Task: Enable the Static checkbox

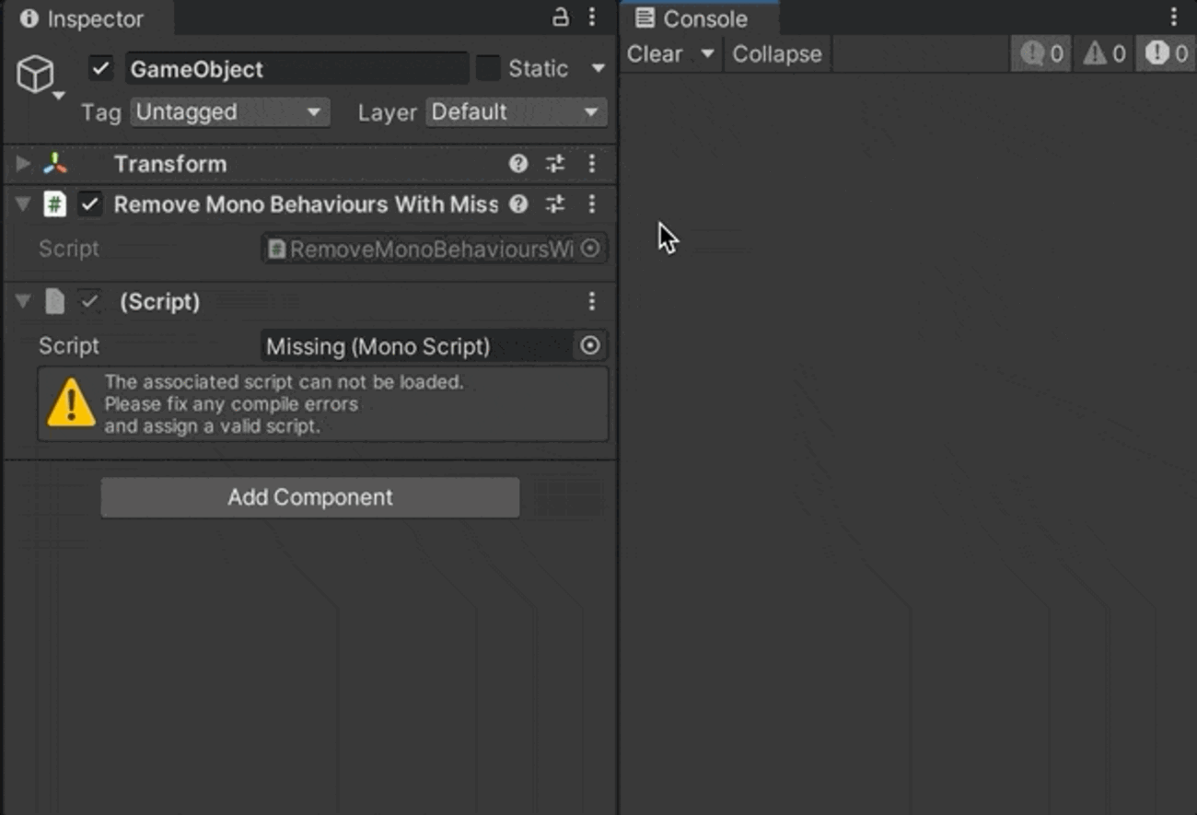Action: (x=488, y=68)
